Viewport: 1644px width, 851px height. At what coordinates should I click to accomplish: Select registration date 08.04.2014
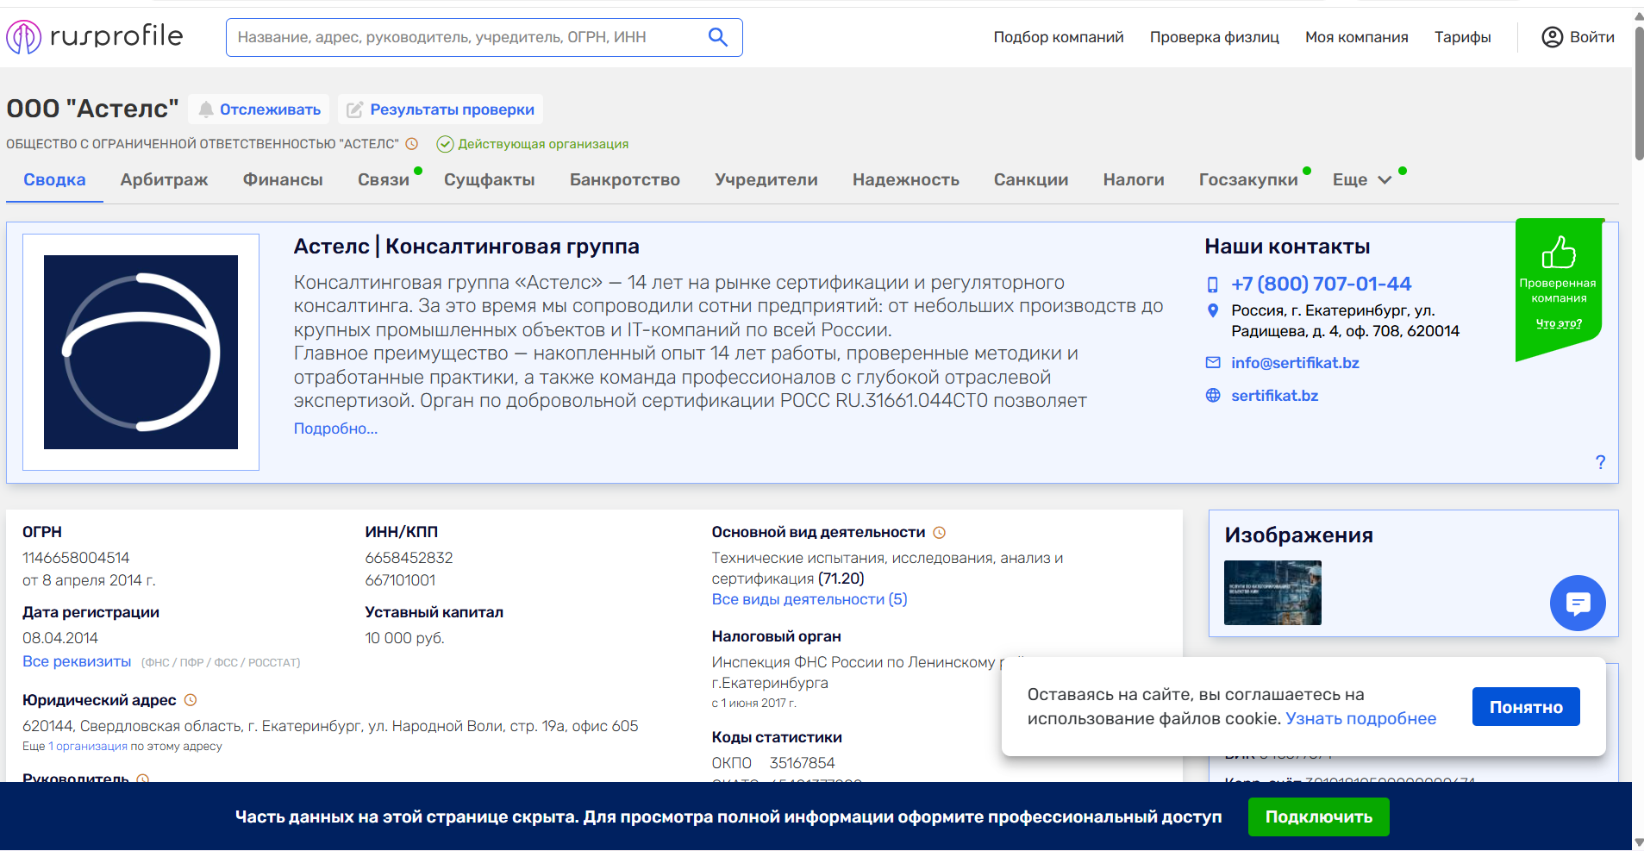60,638
